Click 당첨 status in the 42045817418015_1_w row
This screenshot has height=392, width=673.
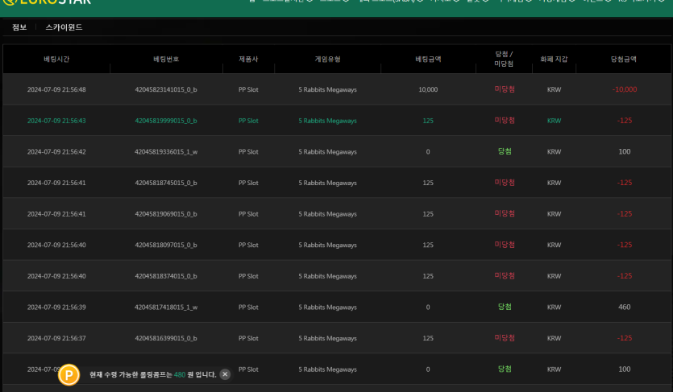505,307
